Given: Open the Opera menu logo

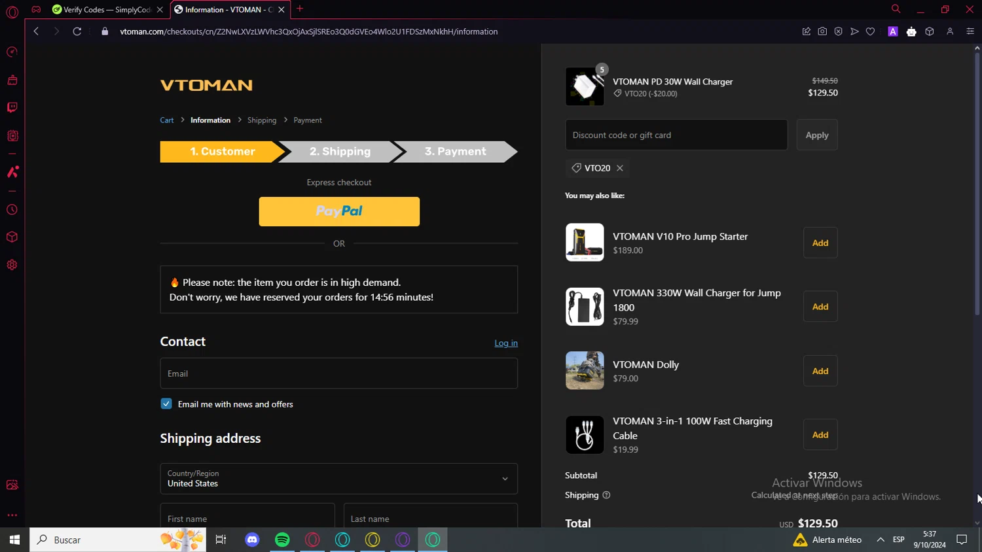Looking at the screenshot, I should (12, 11).
